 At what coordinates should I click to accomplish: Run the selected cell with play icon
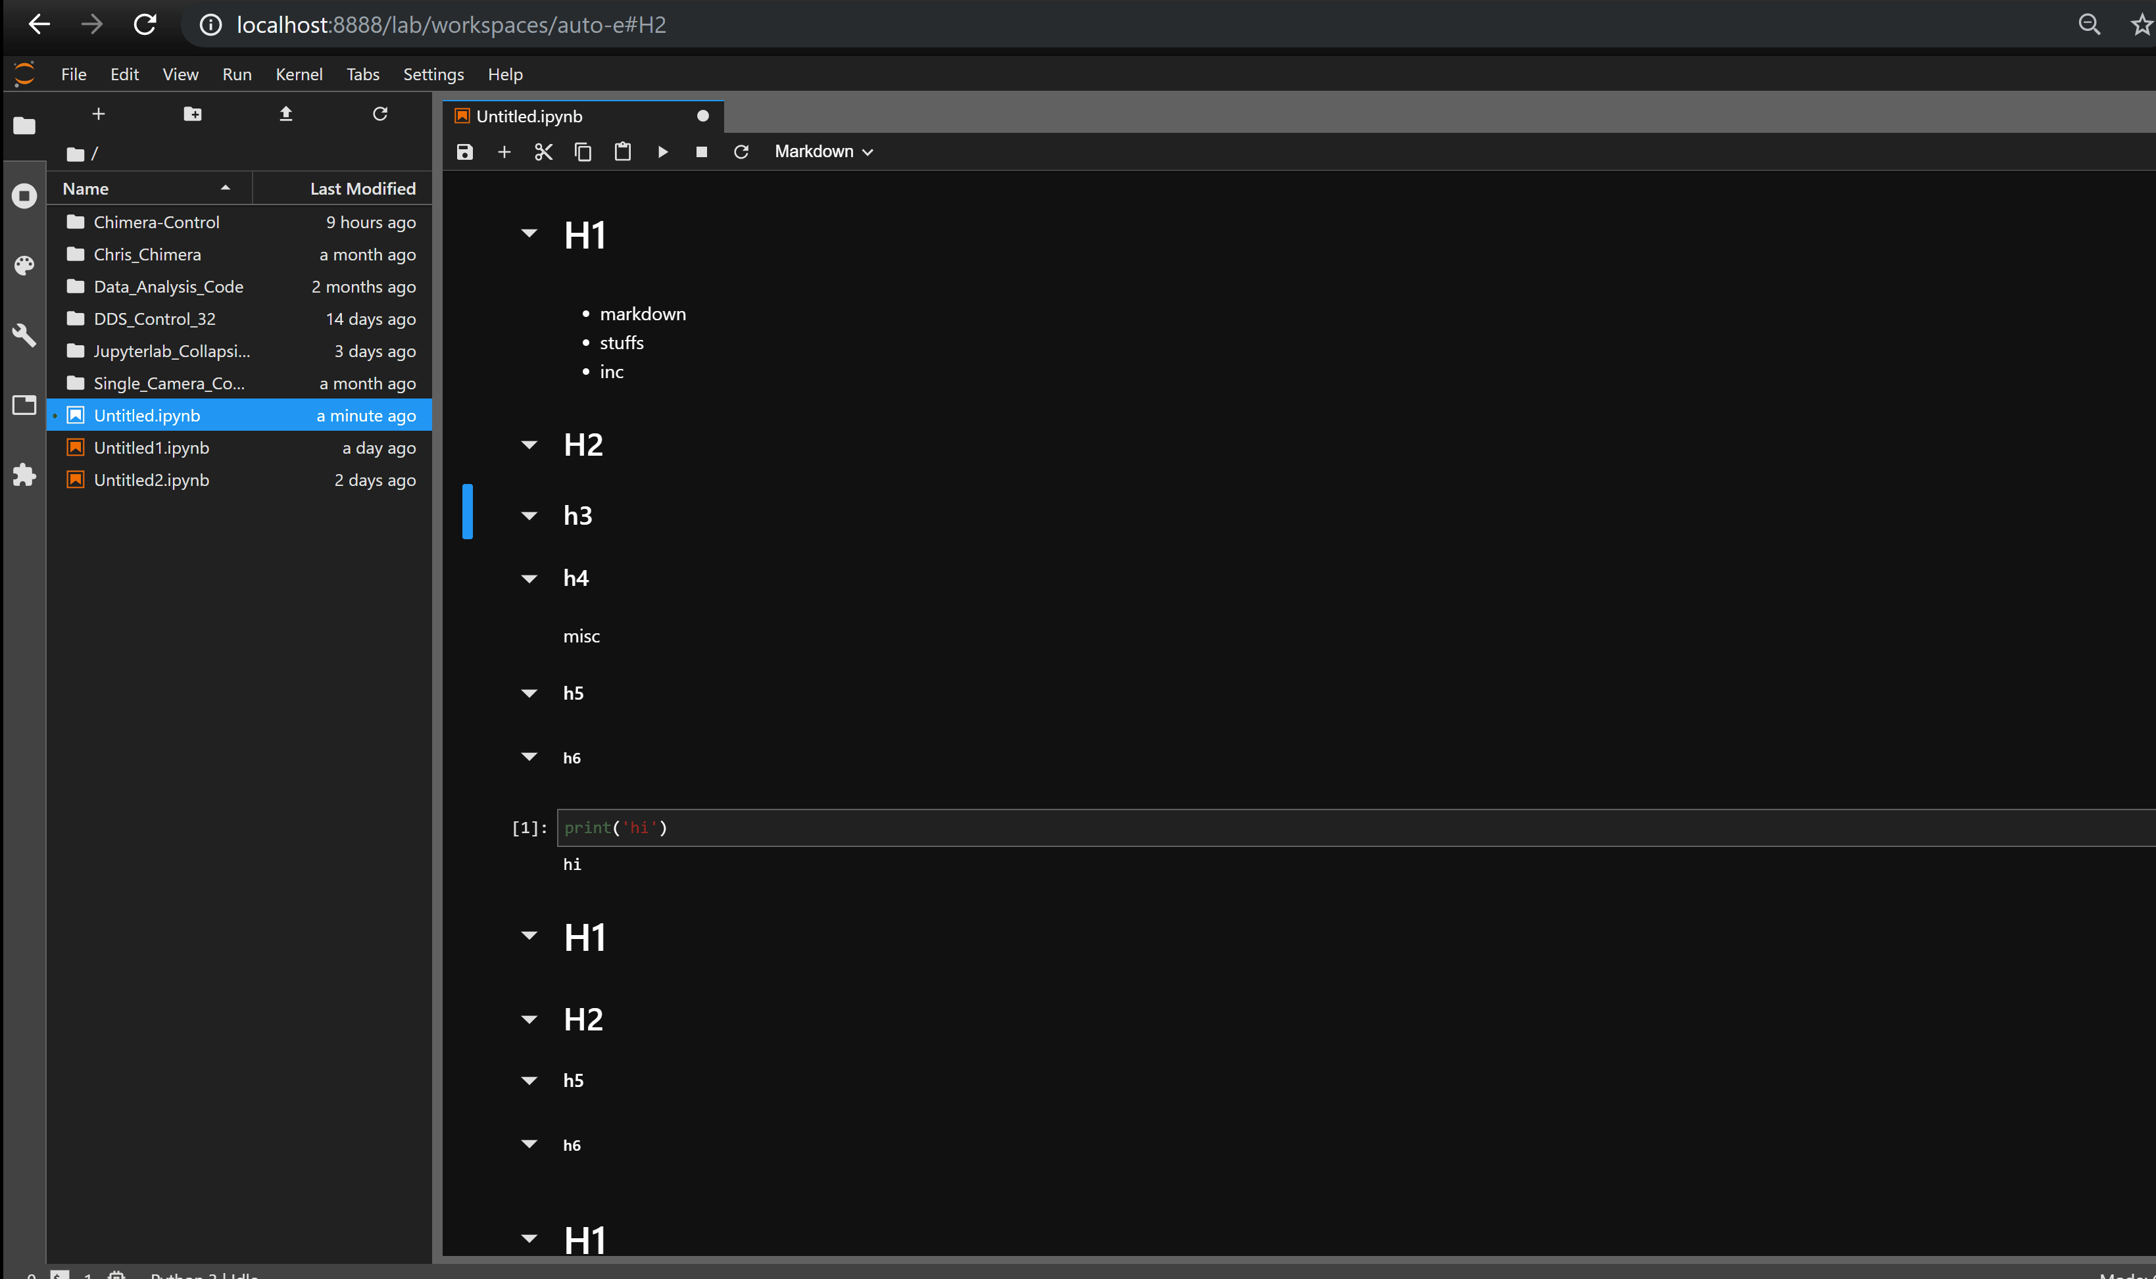662,152
